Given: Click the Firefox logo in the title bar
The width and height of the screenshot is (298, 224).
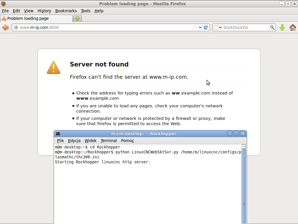Looking at the screenshot, I should coord(3,3).
